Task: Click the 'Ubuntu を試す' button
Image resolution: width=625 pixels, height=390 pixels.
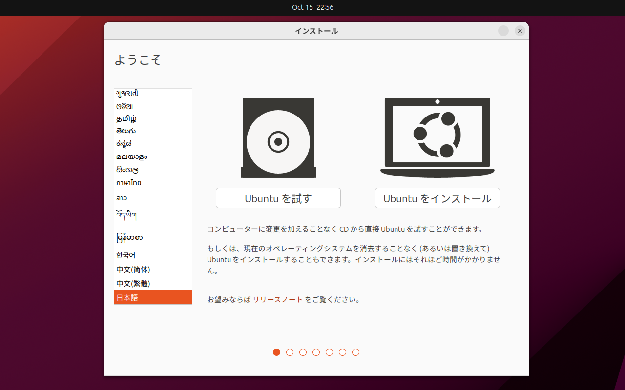Action: (x=278, y=198)
